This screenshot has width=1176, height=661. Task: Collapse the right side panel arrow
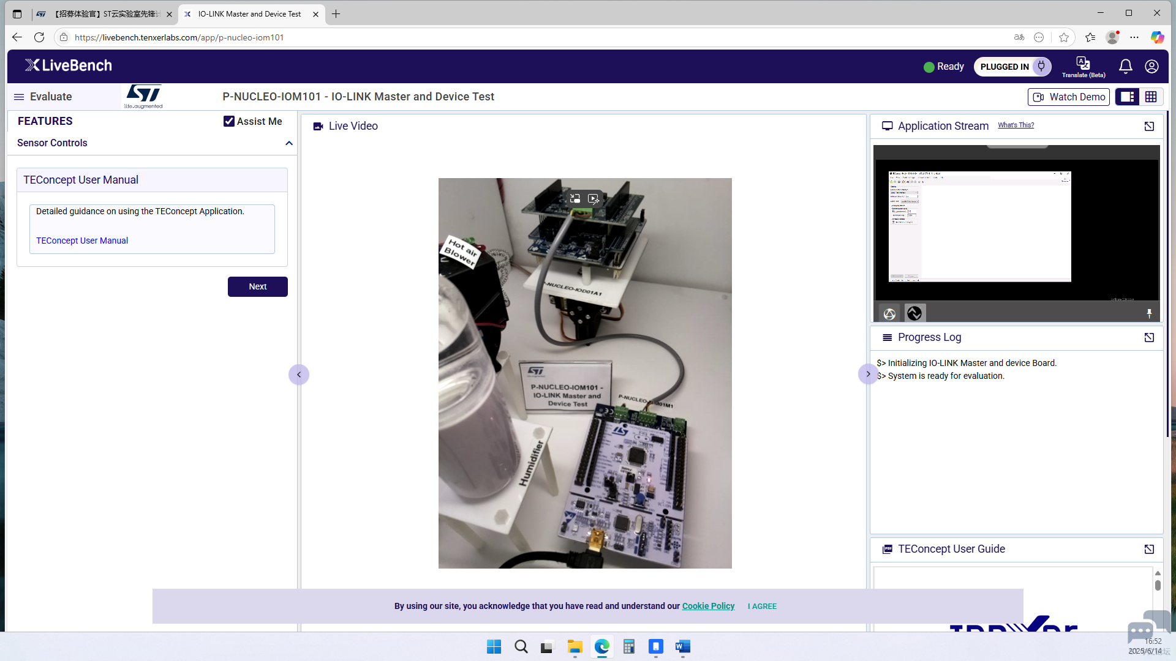(x=868, y=374)
